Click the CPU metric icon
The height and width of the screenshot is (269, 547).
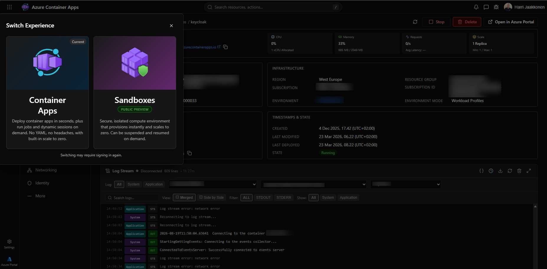pos(273,37)
